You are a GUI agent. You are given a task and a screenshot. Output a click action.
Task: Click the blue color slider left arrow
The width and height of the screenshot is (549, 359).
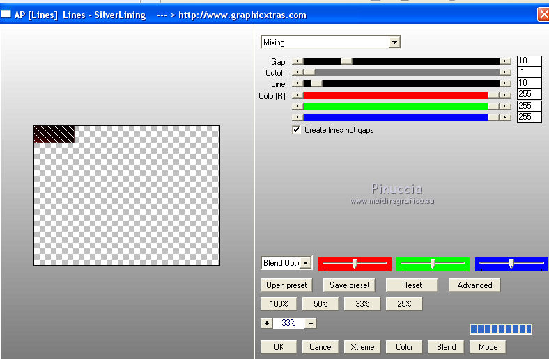[297, 118]
